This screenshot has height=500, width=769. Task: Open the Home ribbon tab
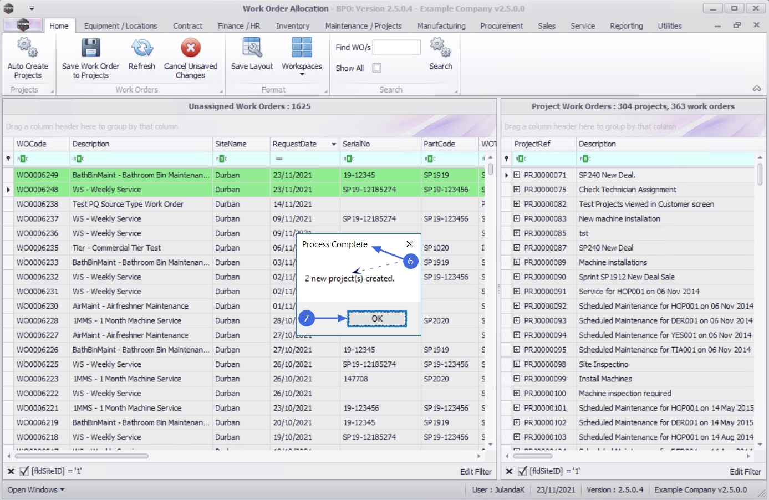[59, 26]
